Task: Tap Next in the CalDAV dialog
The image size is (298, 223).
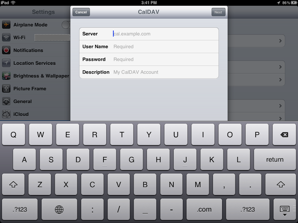Action: [x=218, y=12]
